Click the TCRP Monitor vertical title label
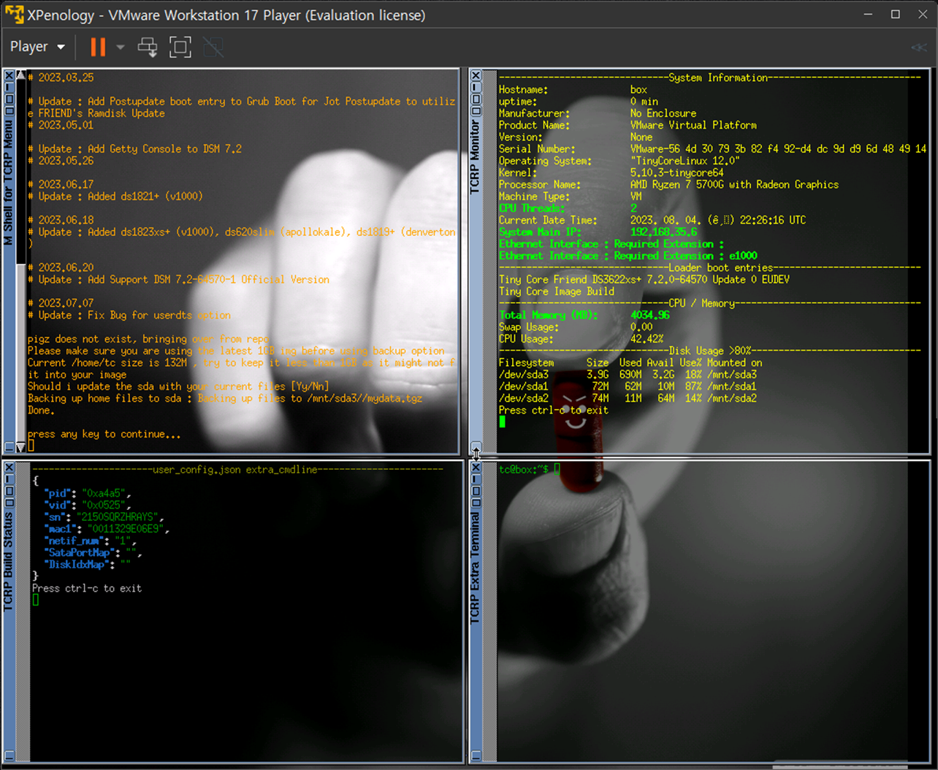938x770 pixels. coord(476,157)
